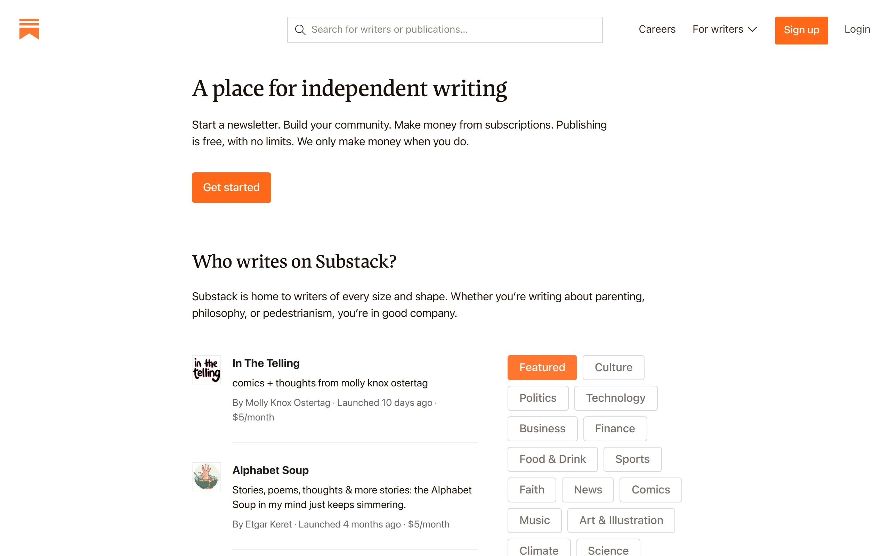Click the Substack bookmark logo

29,29
